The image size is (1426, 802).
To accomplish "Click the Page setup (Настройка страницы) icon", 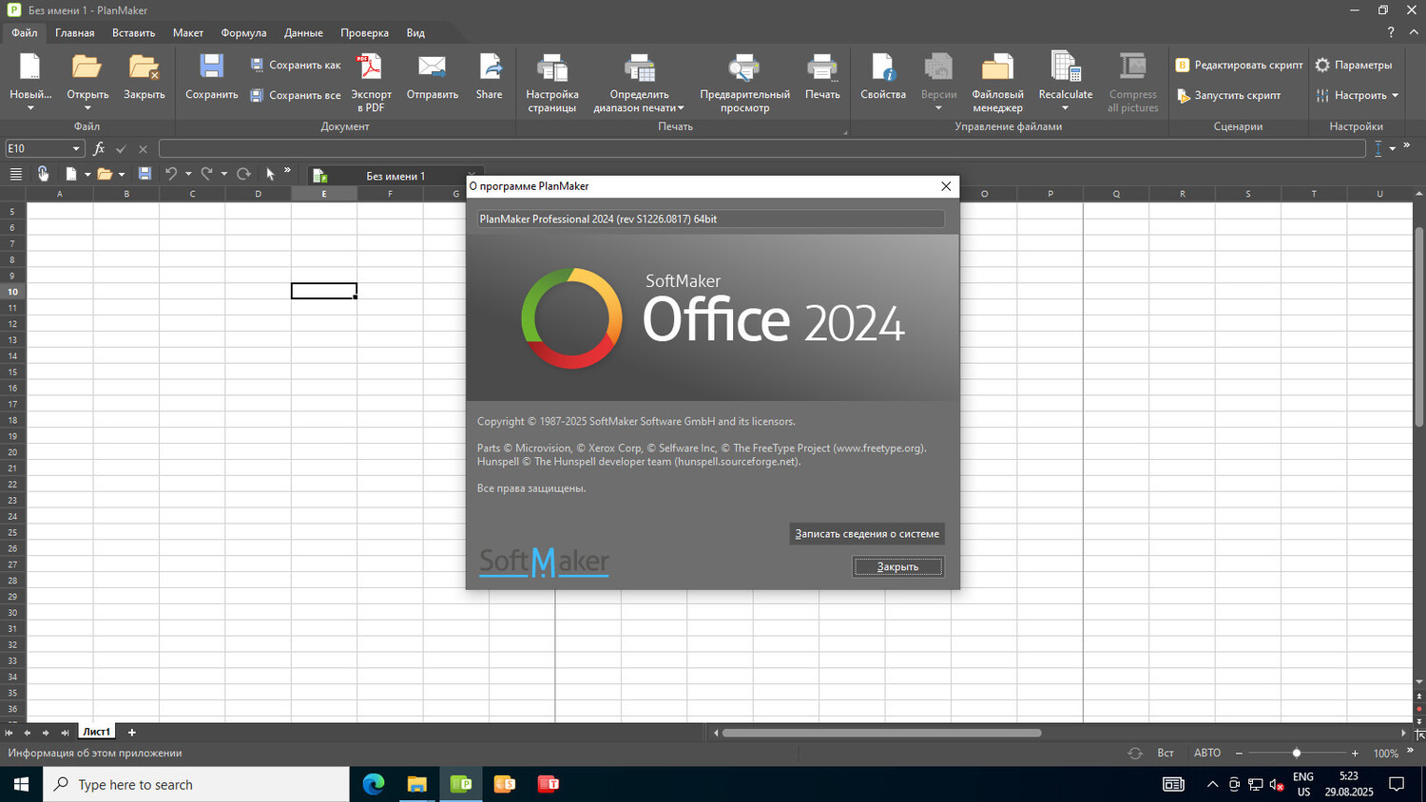I will [x=552, y=68].
